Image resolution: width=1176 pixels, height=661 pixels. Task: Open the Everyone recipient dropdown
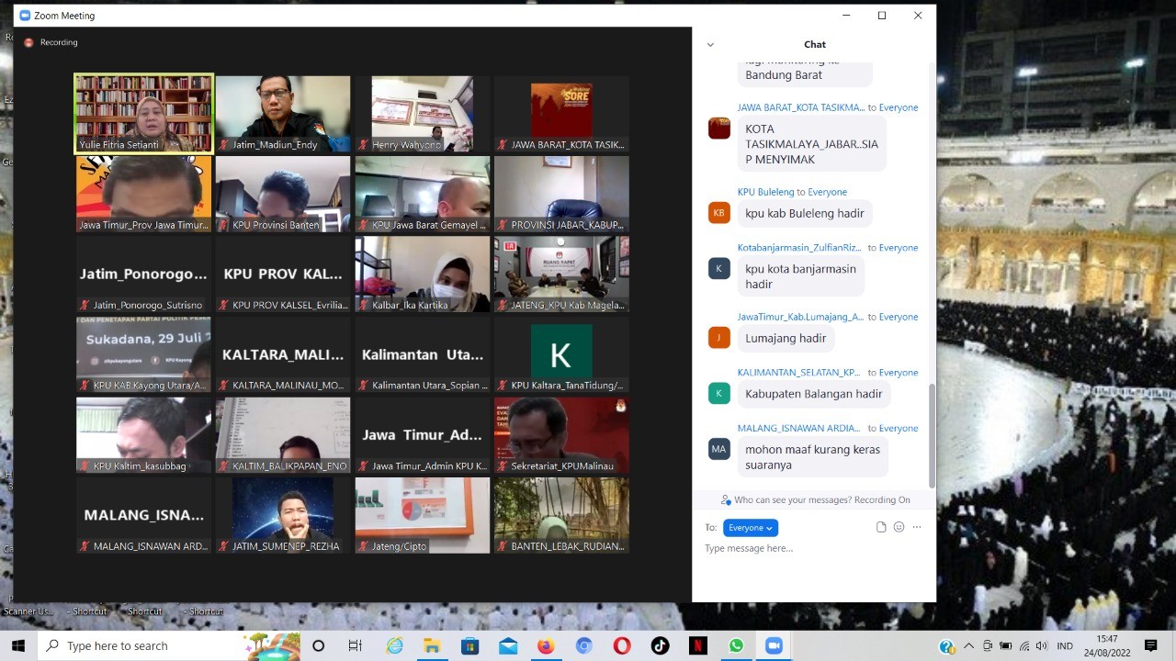(x=750, y=527)
